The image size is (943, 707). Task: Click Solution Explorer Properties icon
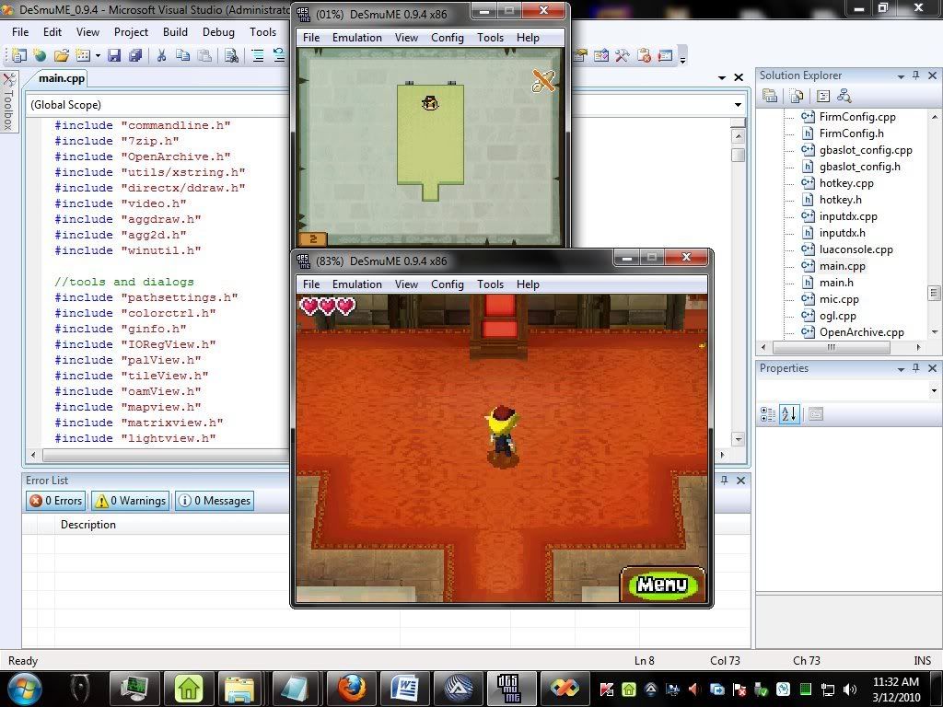coord(770,96)
